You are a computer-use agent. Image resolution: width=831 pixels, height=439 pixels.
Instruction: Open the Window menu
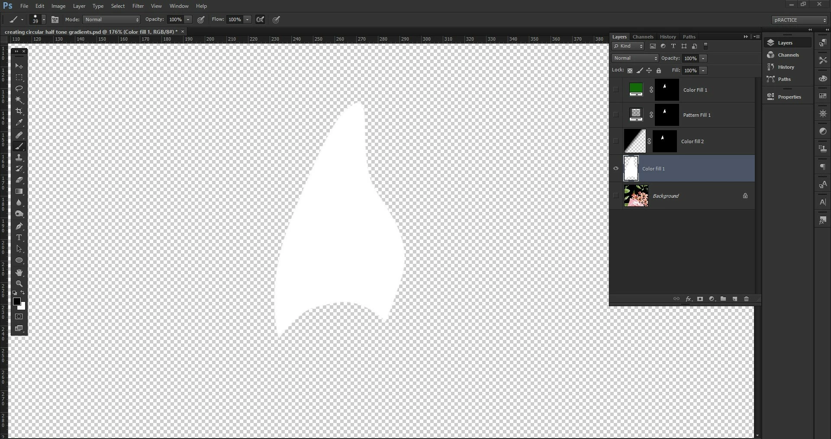179,6
